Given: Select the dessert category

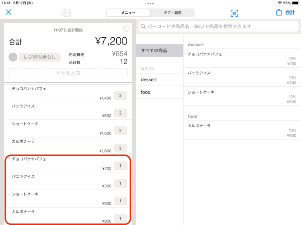Looking at the screenshot, I should point(159,79).
